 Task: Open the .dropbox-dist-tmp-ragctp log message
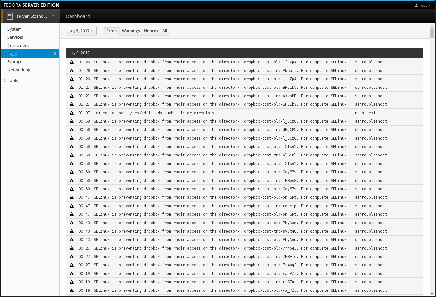point(221,206)
